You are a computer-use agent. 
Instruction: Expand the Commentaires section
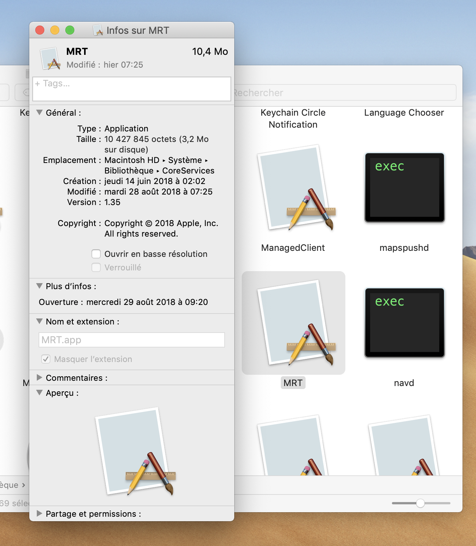[x=39, y=378]
